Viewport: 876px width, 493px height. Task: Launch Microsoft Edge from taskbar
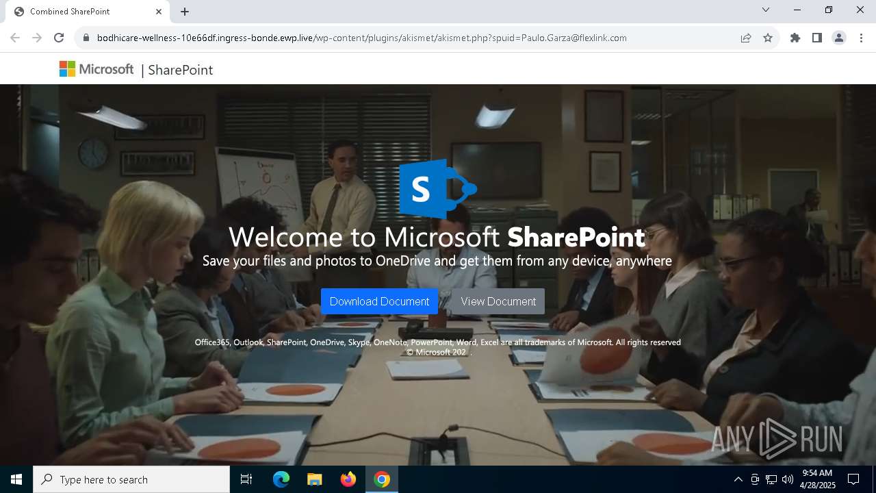281,479
